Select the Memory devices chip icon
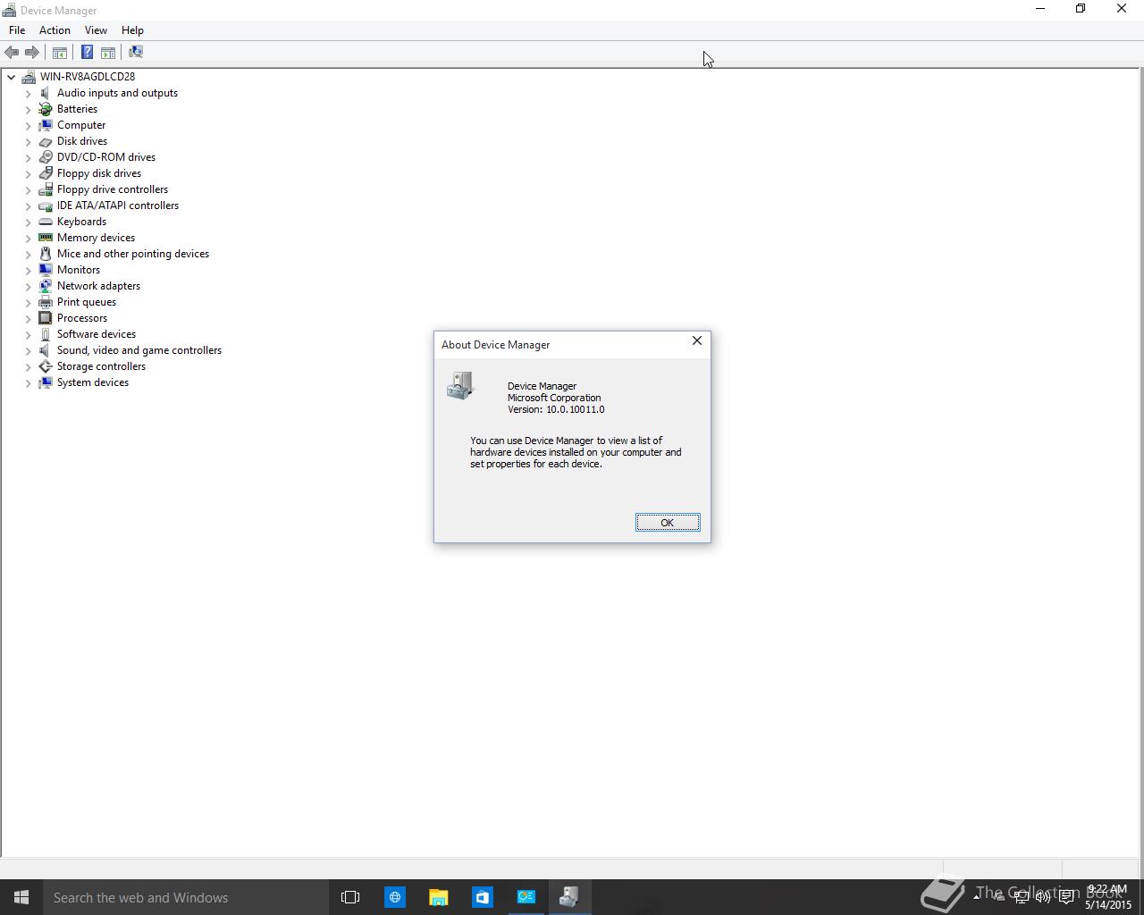 coord(46,238)
